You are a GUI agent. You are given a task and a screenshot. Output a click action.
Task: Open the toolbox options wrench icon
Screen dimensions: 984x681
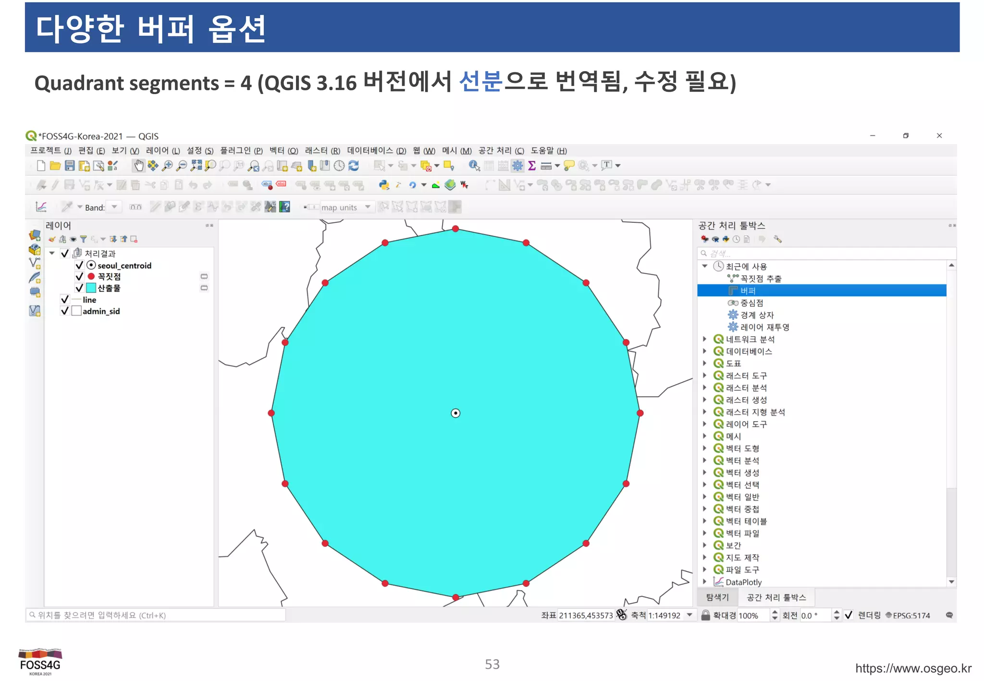pyautogui.click(x=777, y=239)
